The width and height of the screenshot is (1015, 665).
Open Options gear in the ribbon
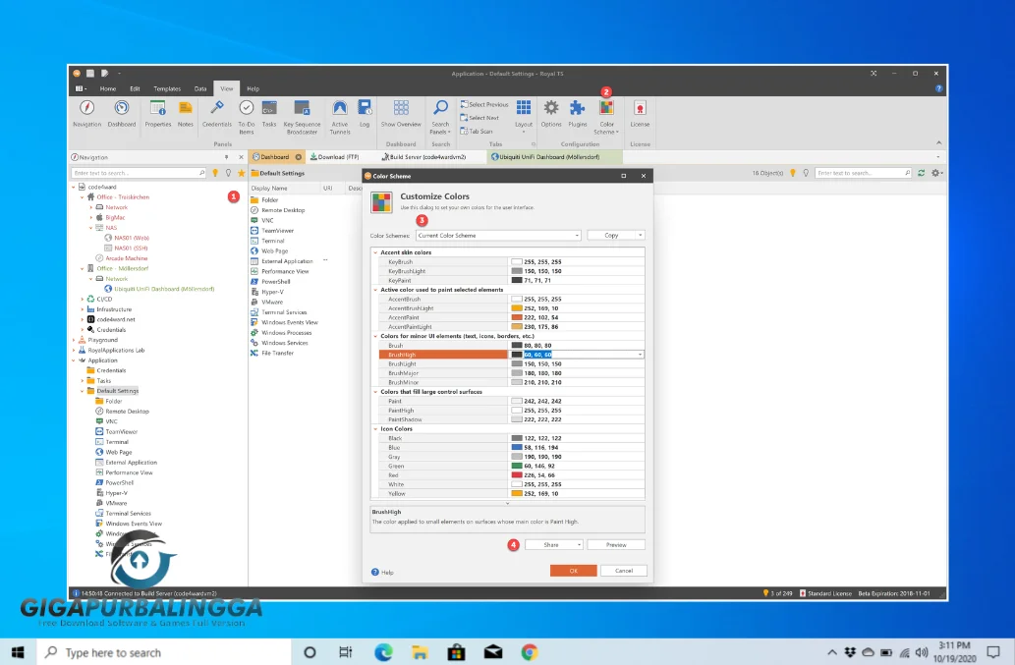[x=551, y=114]
